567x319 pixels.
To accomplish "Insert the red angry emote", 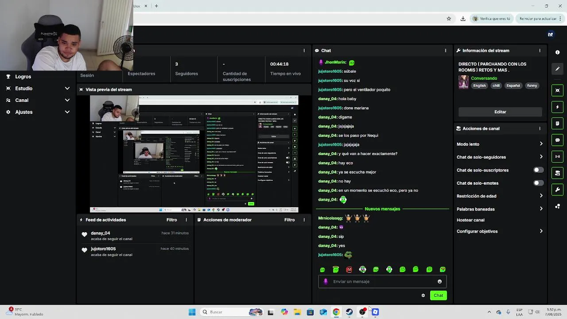I will point(349,269).
